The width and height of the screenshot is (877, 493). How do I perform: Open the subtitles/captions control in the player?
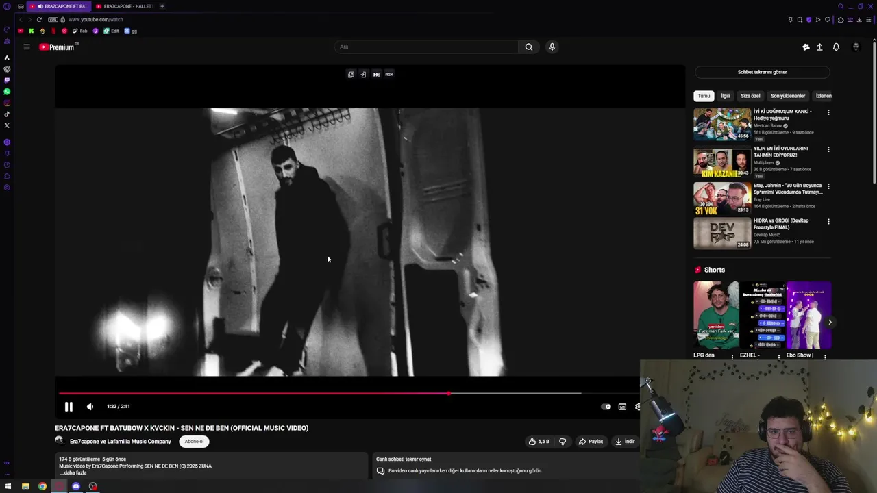pos(622,407)
